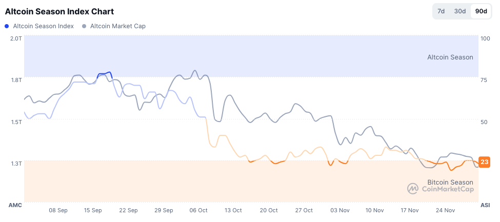This screenshot has width=500, height=222.
Task: Click the gray Altcoin Market Cap dot
Action: click(x=84, y=26)
